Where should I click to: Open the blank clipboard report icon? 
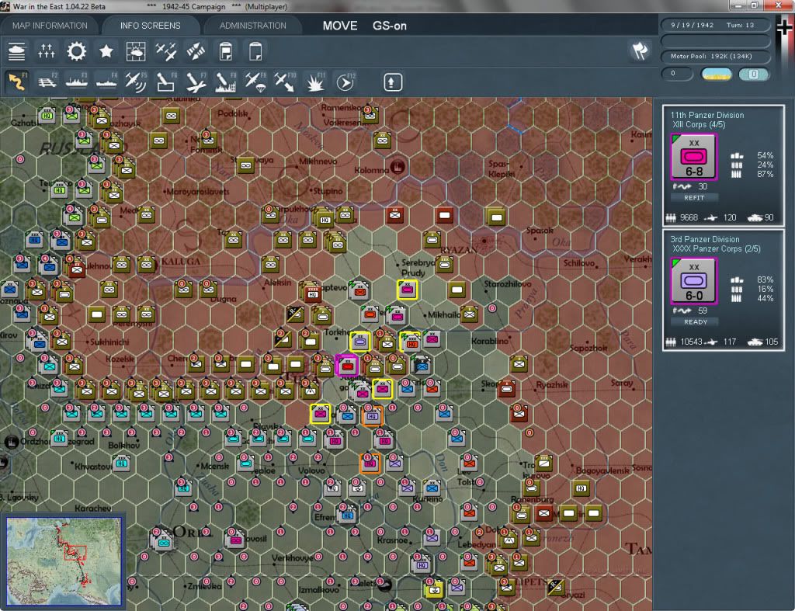click(255, 52)
